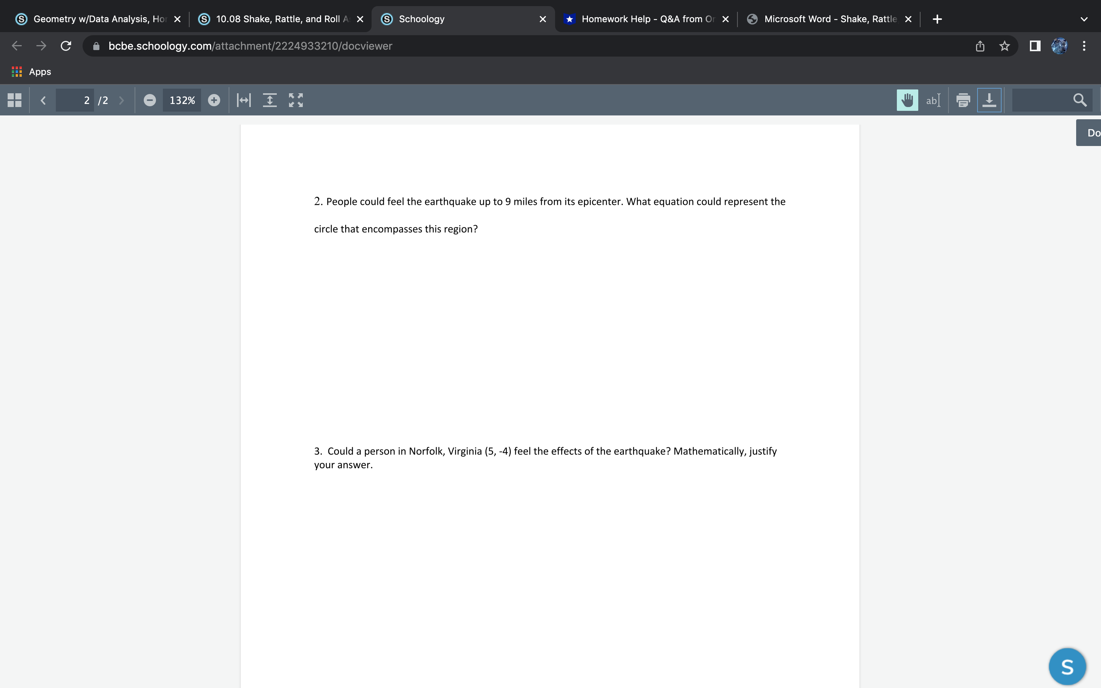Switch to Microsoft Word tab
This screenshot has height=688, width=1101.
point(829,19)
